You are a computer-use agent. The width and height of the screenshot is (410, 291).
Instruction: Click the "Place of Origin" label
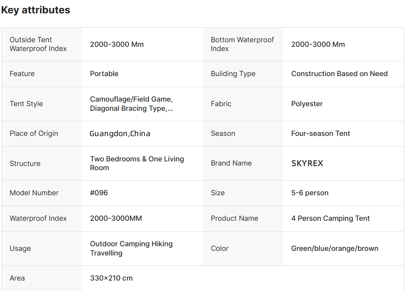point(34,133)
